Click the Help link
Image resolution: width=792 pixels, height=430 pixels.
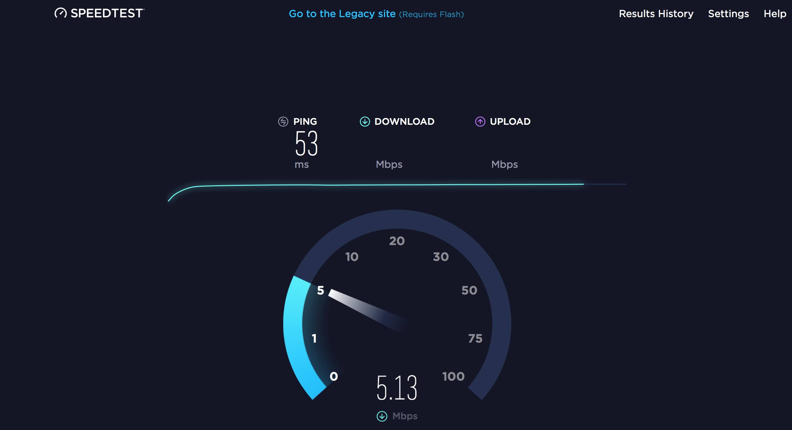click(775, 13)
